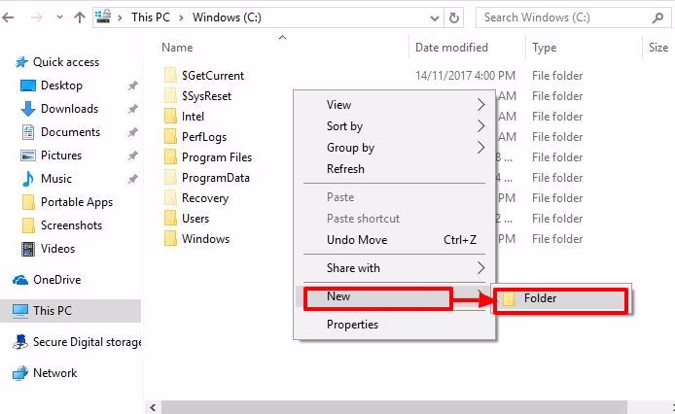Click the Refresh icon in address bar
This screenshot has width=675, height=414.
454,17
